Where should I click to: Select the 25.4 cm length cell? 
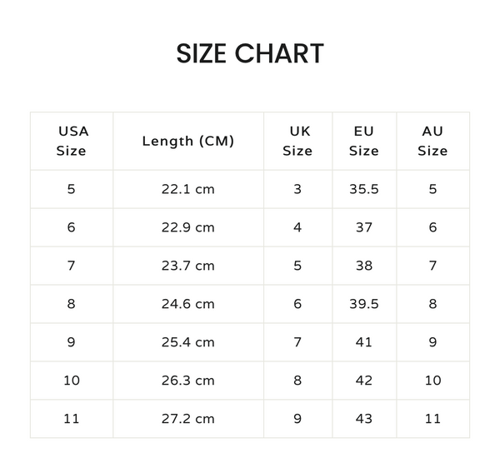click(x=188, y=342)
